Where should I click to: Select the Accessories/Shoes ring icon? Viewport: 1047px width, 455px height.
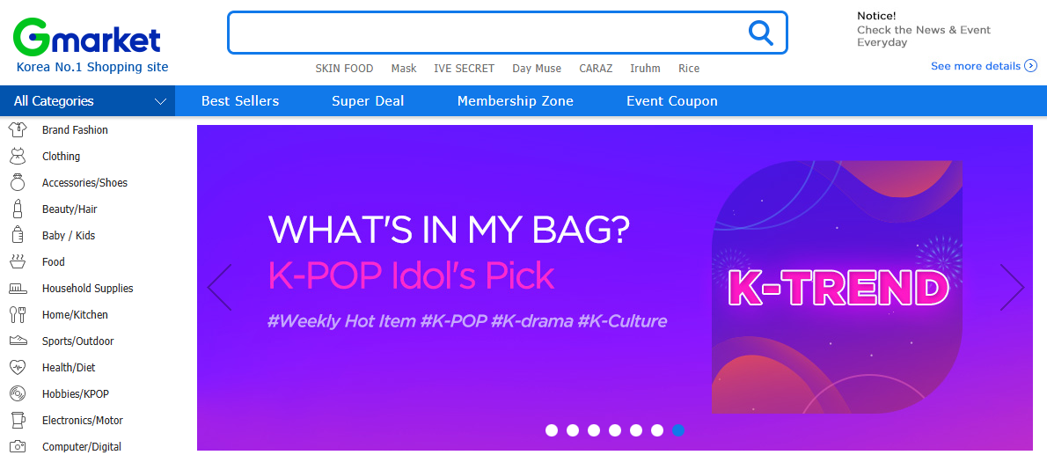point(17,183)
